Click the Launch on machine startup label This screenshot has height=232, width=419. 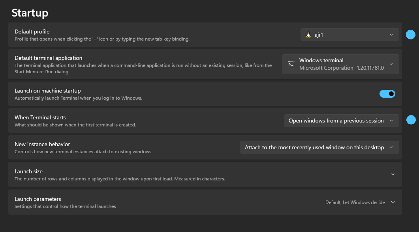coord(47,91)
